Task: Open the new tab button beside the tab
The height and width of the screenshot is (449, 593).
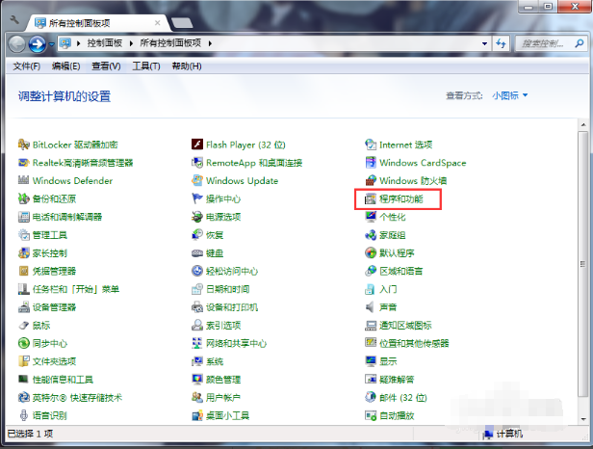Action: coord(182,23)
